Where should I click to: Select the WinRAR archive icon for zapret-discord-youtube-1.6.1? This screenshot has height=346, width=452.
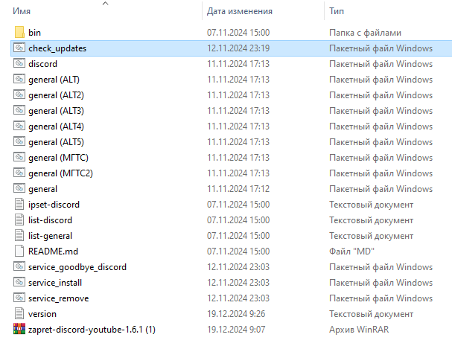(x=19, y=329)
